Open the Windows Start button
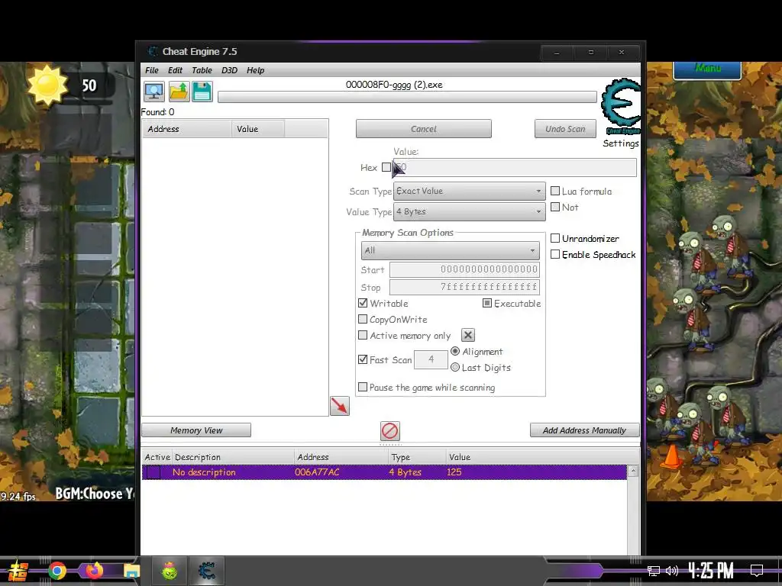Image resolution: width=782 pixels, height=586 pixels. [18, 571]
